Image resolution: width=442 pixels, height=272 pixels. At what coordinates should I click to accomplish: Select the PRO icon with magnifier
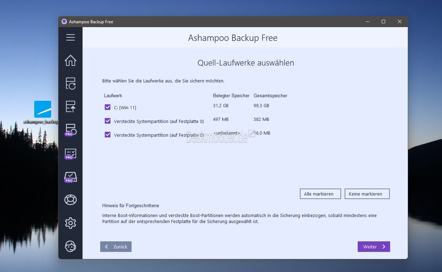point(71,130)
